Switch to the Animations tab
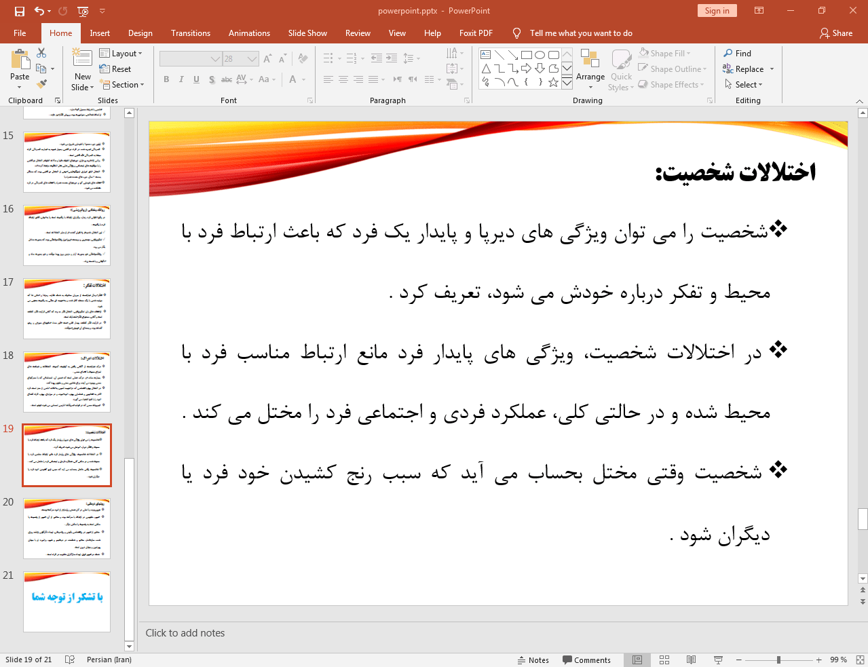Screen dimensions: 868x667 point(249,33)
